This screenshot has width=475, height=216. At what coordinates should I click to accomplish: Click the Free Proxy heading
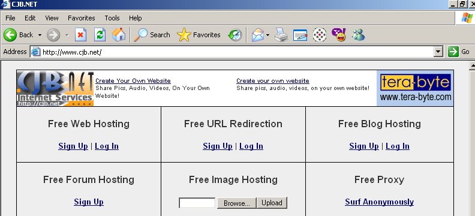click(x=379, y=179)
